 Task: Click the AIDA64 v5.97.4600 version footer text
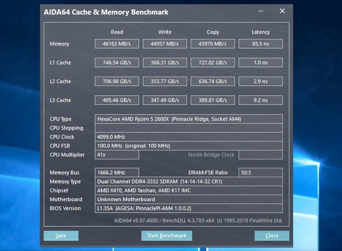click(x=198, y=221)
